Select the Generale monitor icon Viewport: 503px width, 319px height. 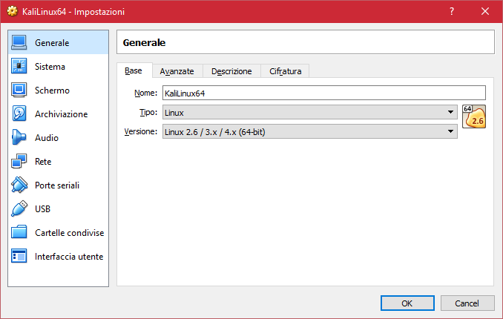(19, 42)
